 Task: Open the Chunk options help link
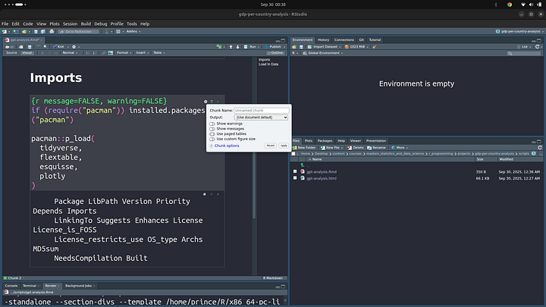coord(227,146)
